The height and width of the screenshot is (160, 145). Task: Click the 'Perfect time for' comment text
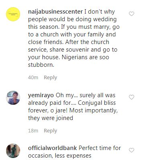tap(100, 148)
